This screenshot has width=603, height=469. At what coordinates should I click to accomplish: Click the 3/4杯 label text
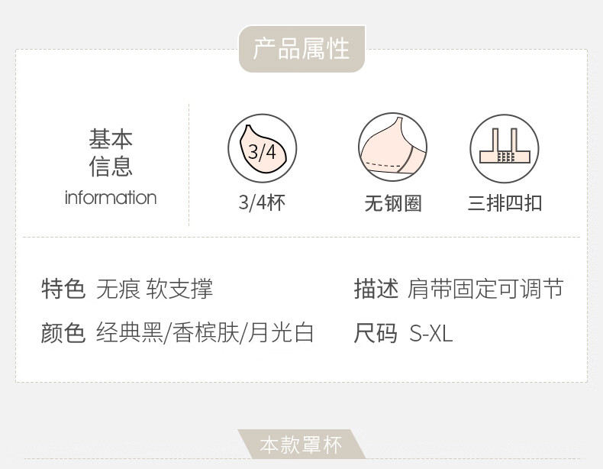click(262, 202)
